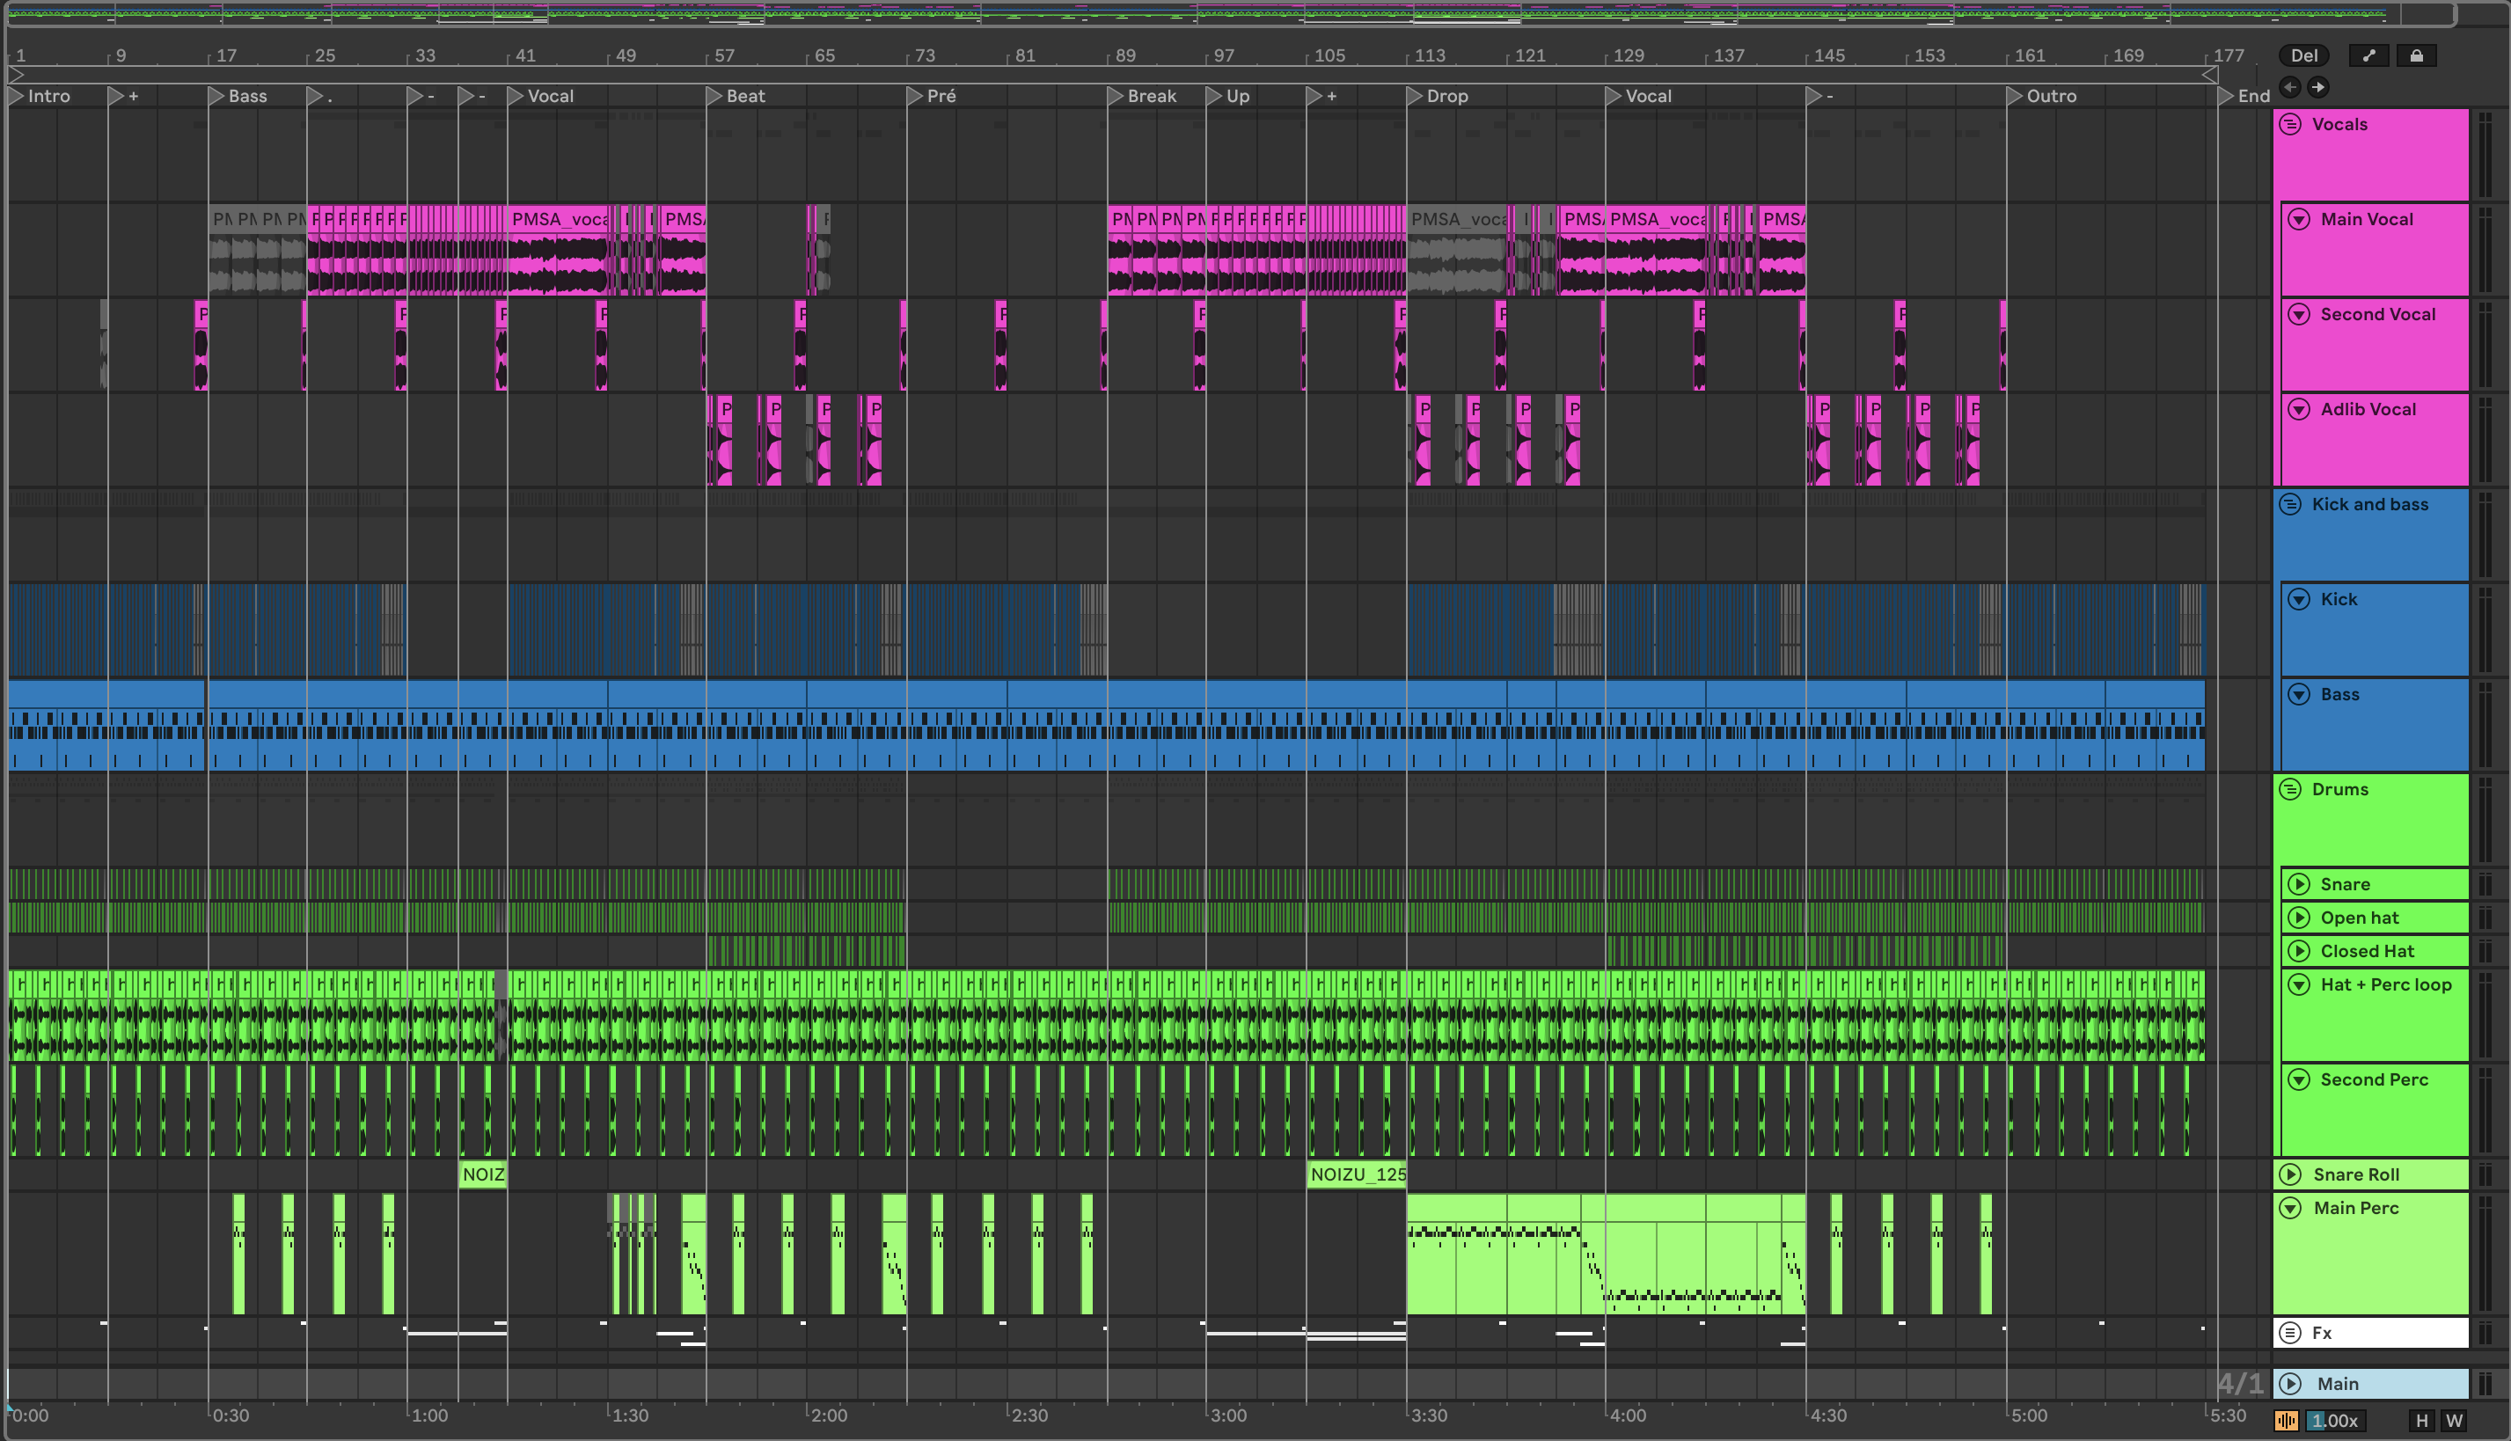Jump to previous locator arrow

click(x=2290, y=87)
